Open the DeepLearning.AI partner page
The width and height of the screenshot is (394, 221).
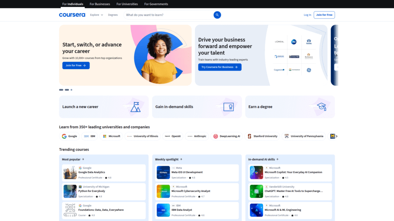tap(227, 136)
